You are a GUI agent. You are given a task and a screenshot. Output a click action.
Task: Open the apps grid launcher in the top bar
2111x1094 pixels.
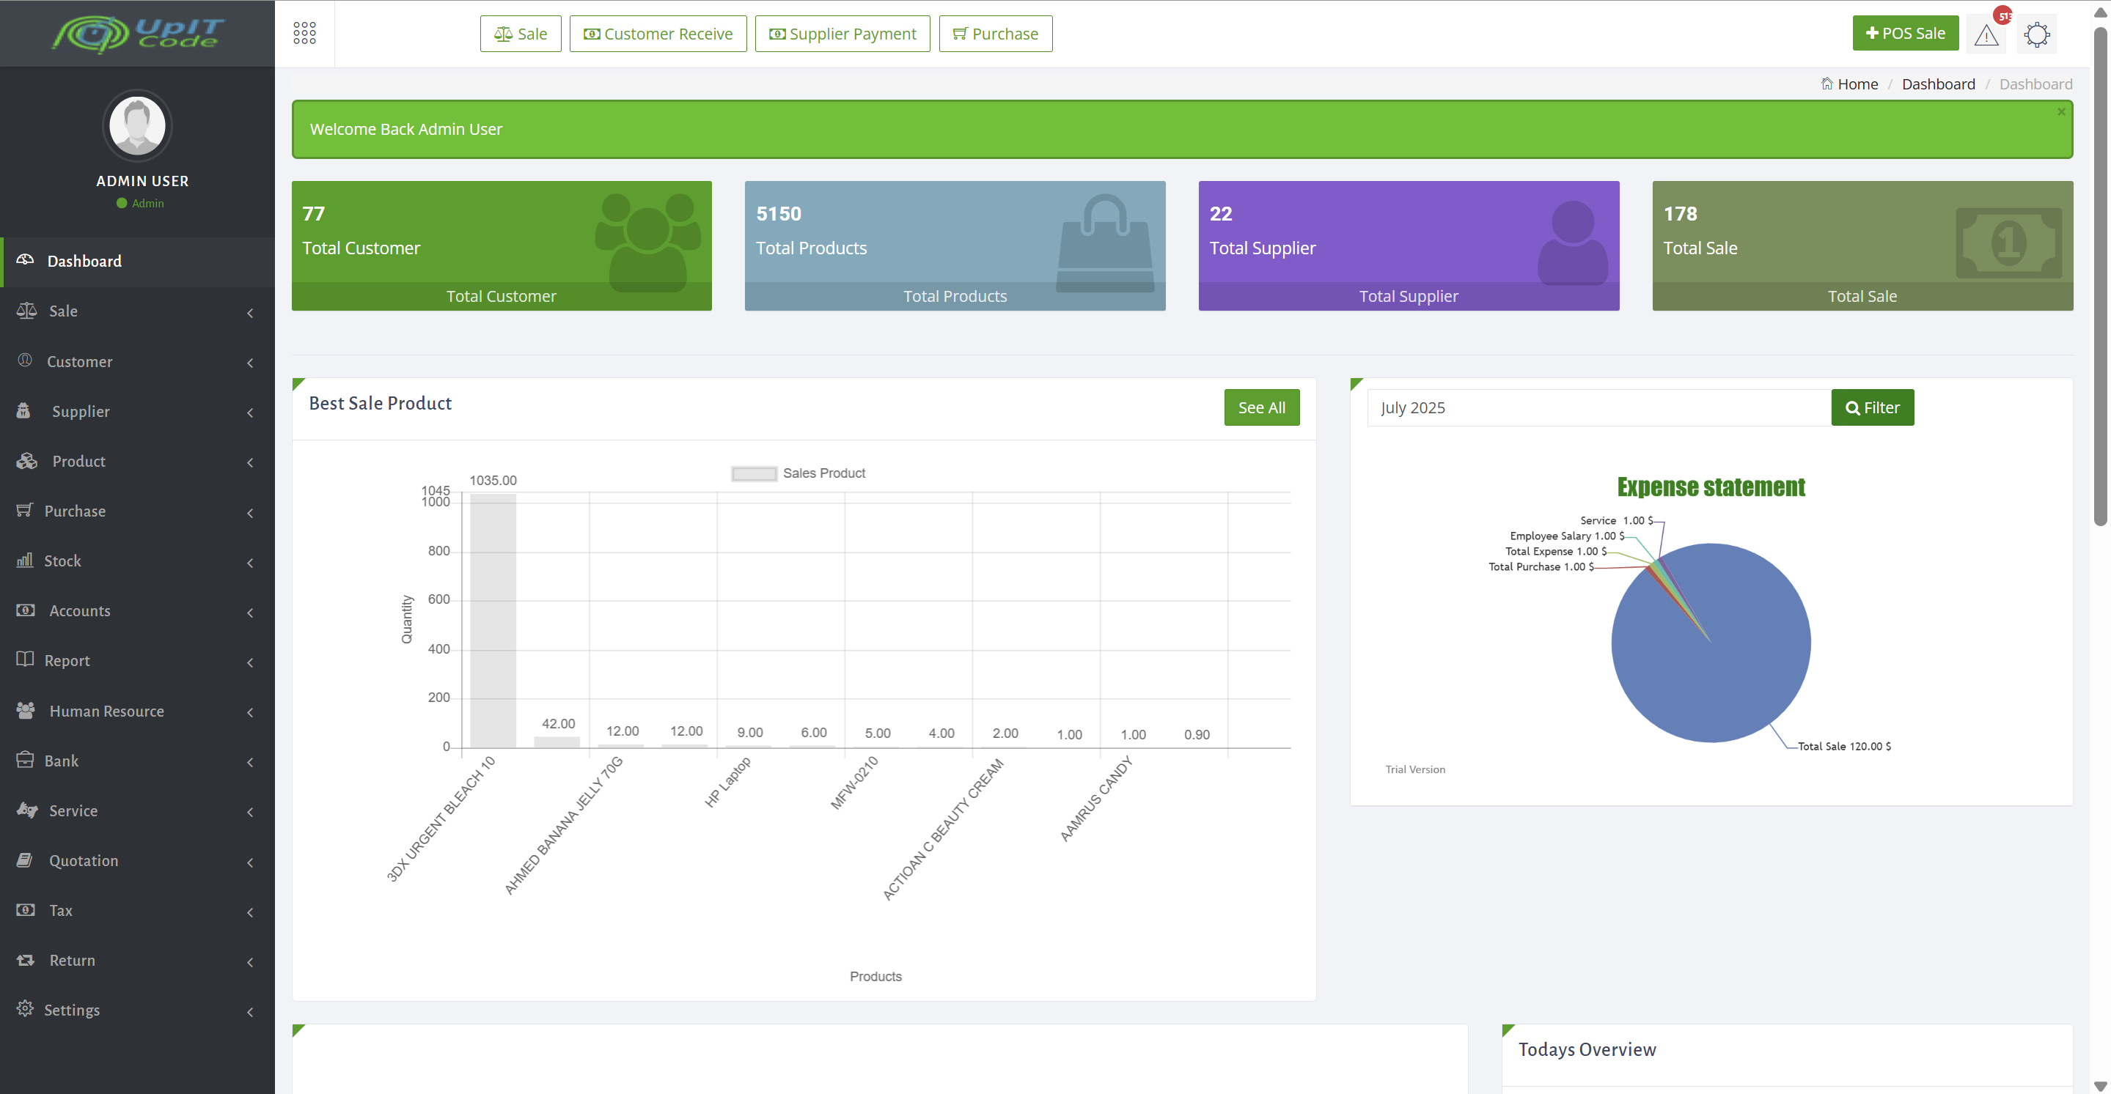coord(304,33)
